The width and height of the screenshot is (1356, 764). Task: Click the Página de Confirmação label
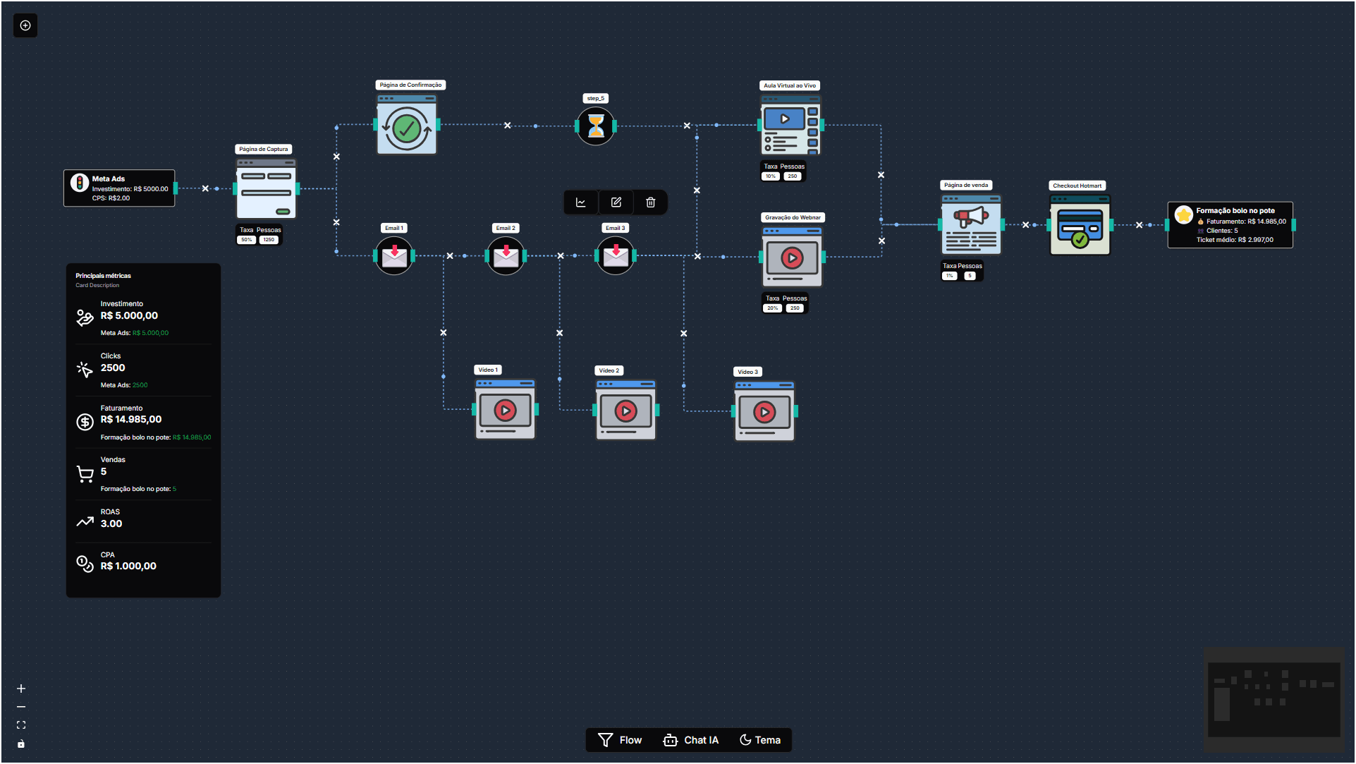[x=410, y=85]
